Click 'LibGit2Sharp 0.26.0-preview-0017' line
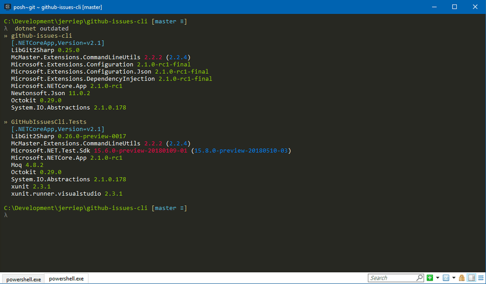The image size is (486, 284). (69, 136)
